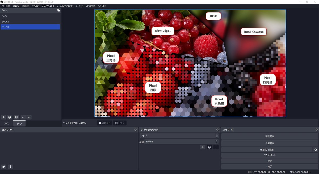
Task: Move the scene up with the up arrow
Action: pos(23,117)
